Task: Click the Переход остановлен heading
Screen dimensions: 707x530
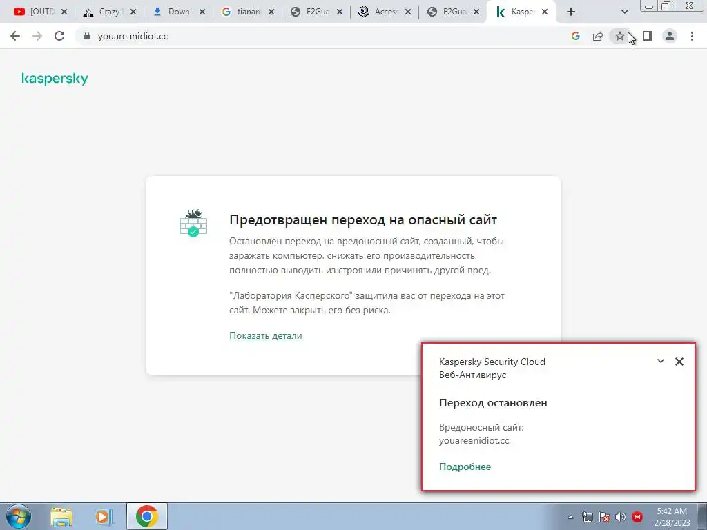Action: tap(493, 403)
